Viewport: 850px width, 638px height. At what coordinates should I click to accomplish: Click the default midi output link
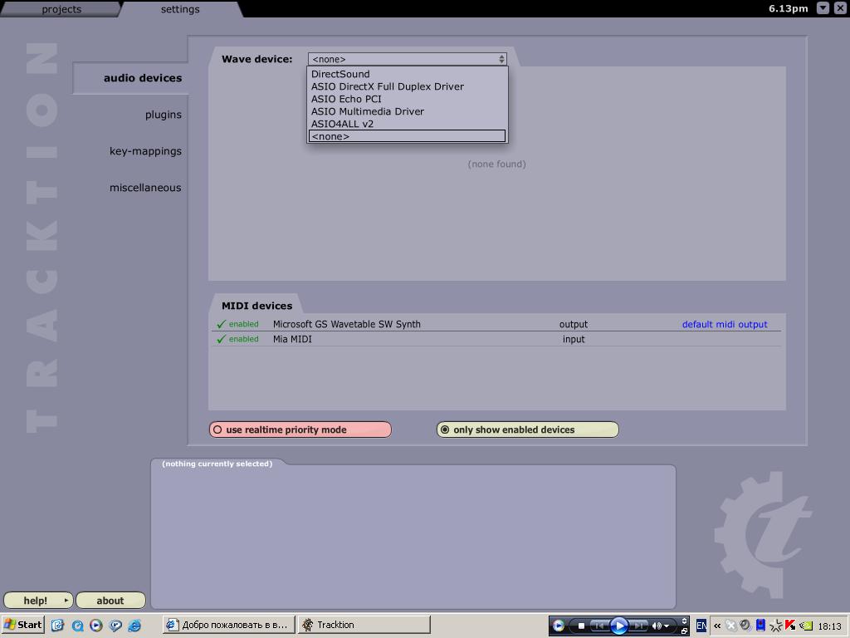[x=724, y=325]
